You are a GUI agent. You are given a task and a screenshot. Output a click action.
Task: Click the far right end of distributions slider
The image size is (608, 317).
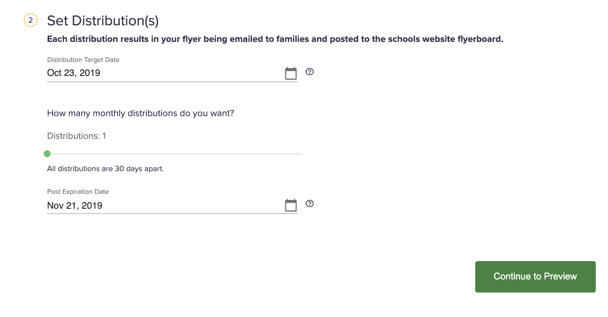(300, 154)
